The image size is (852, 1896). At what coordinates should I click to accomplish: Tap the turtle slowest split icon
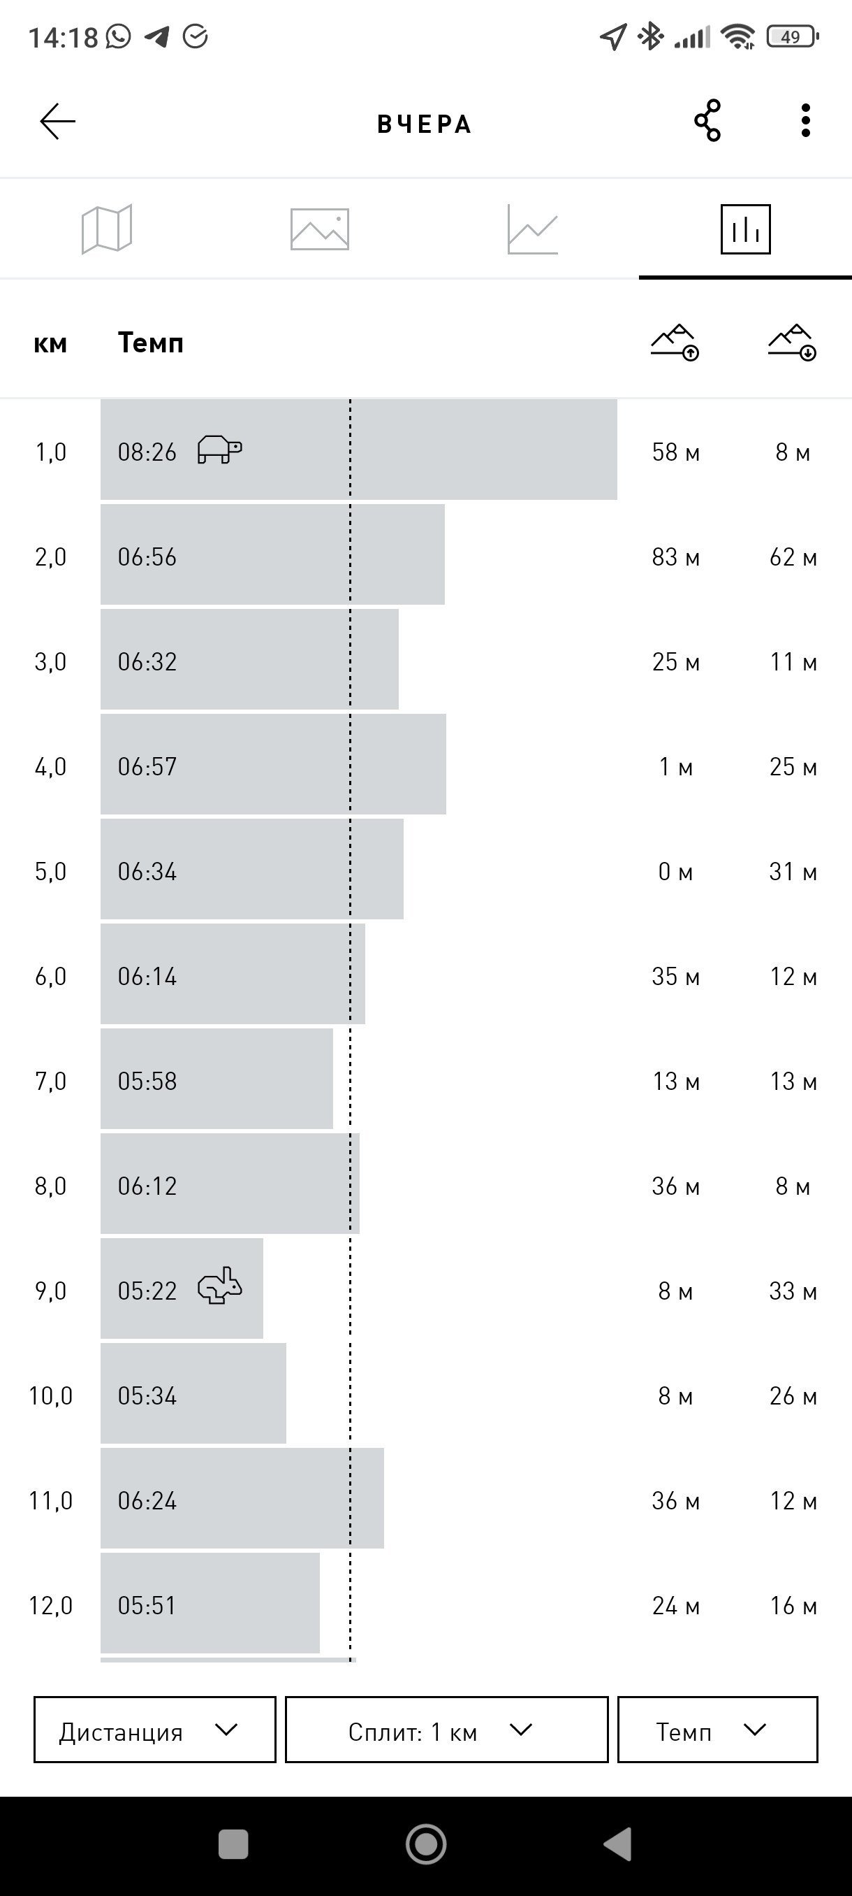pos(220,450)
